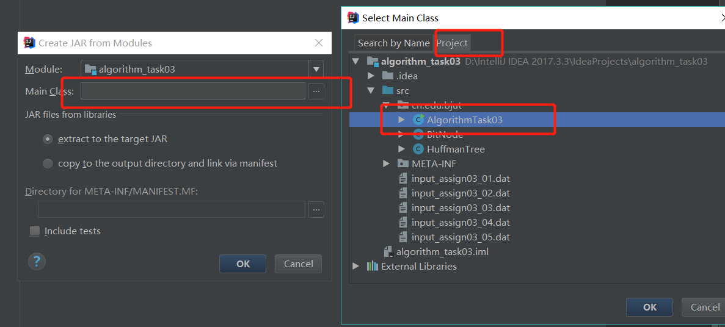Select input_assign03_01.dat file

(461, 179)
